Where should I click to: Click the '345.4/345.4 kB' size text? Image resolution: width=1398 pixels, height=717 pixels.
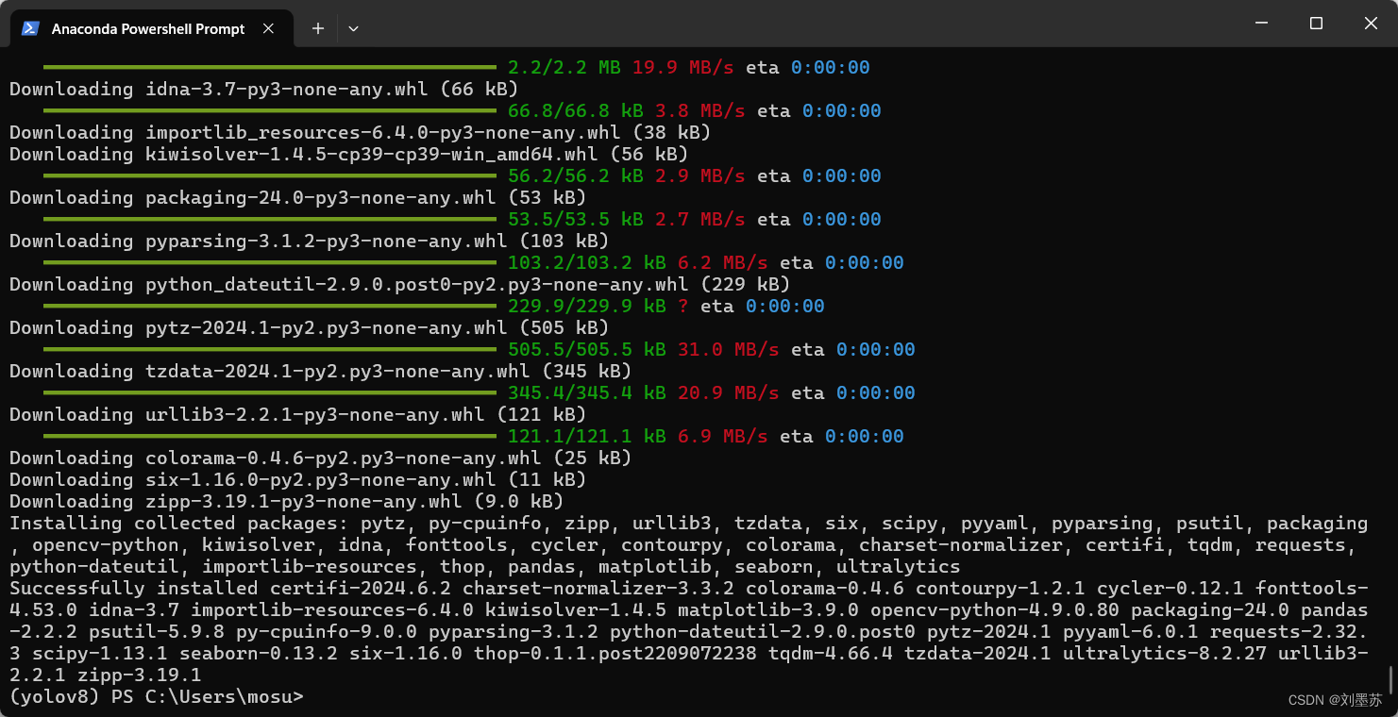pos(587,393)
